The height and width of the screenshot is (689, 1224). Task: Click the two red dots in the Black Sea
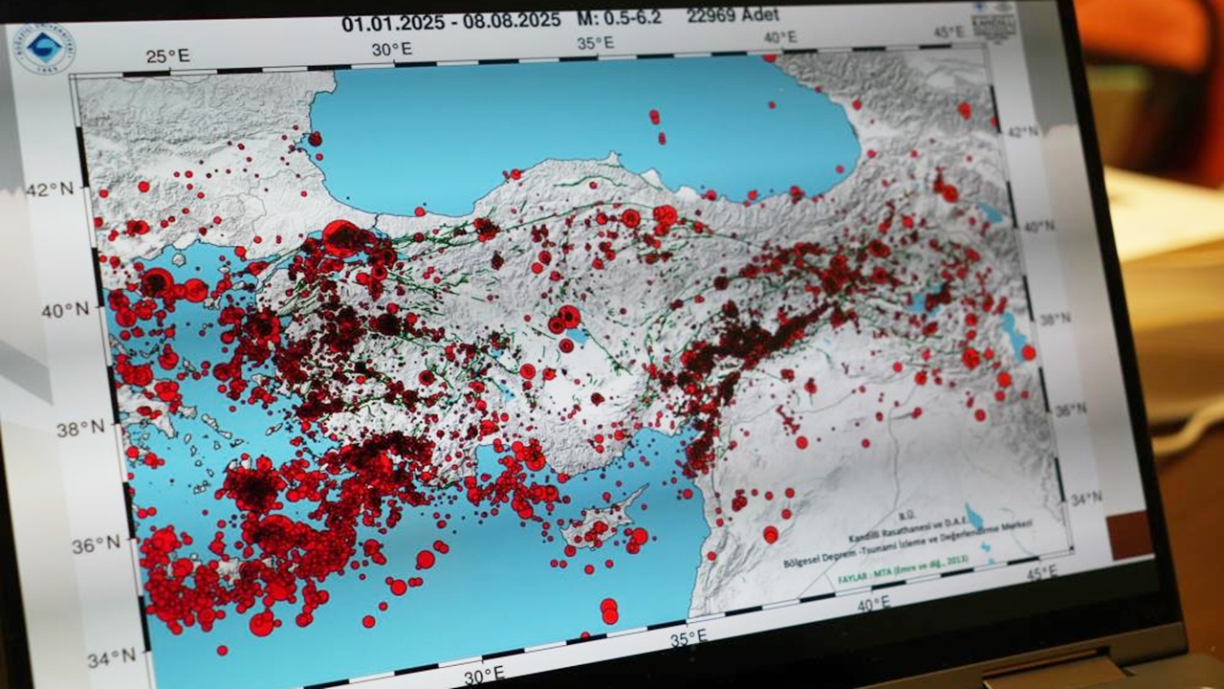(657, 126)
